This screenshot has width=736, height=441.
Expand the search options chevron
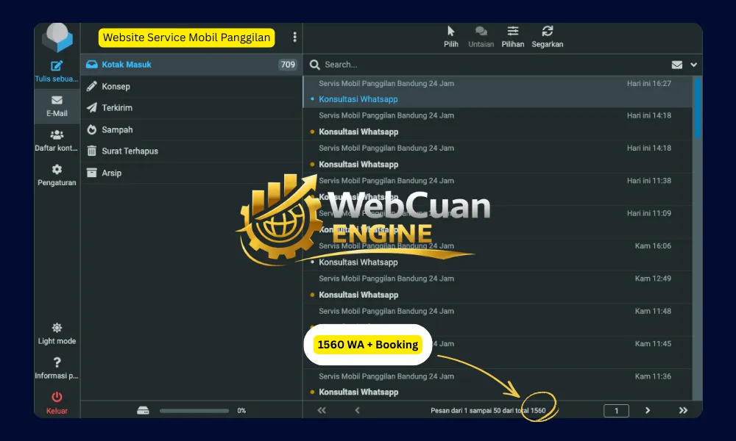[x=693, y=65]
